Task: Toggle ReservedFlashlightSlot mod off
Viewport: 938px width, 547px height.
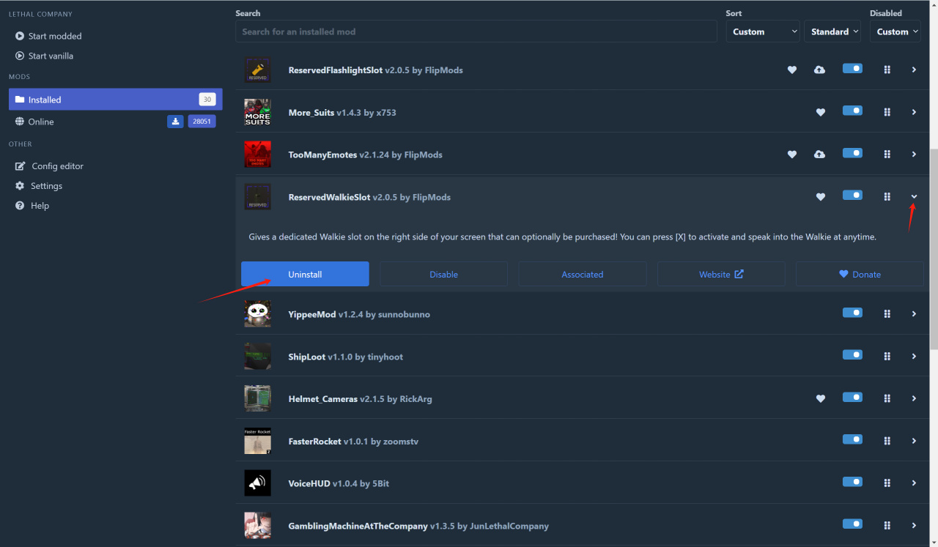Action: tap(852, 68)
